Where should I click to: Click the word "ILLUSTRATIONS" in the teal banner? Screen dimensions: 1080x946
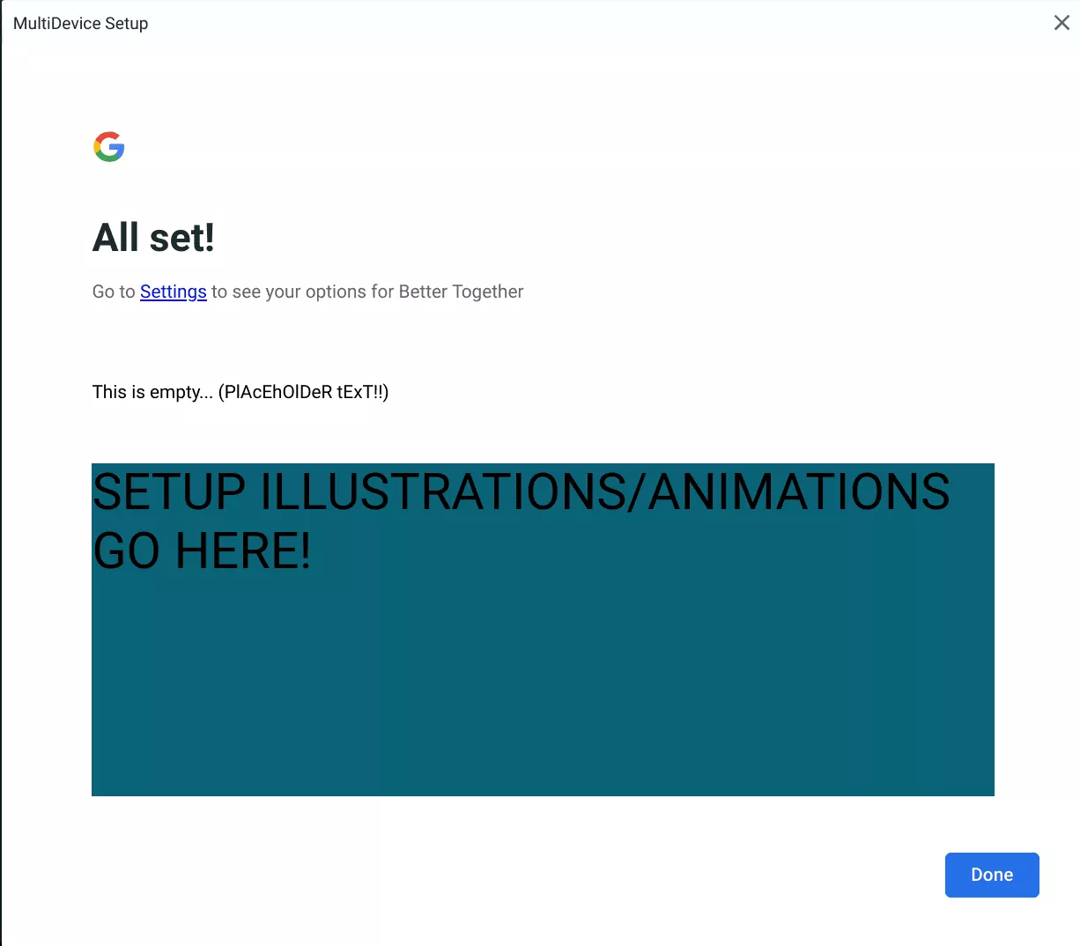(x=443, y=491)
